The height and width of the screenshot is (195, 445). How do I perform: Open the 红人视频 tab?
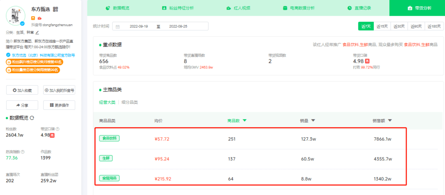(239, 8)
